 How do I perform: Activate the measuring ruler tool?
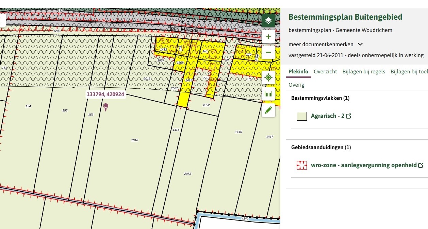[268, 94]
